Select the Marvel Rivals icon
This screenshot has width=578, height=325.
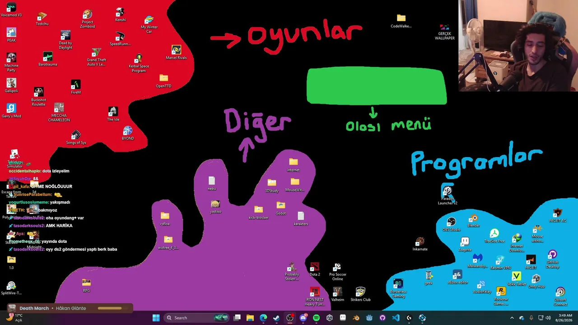click(176, 52)
